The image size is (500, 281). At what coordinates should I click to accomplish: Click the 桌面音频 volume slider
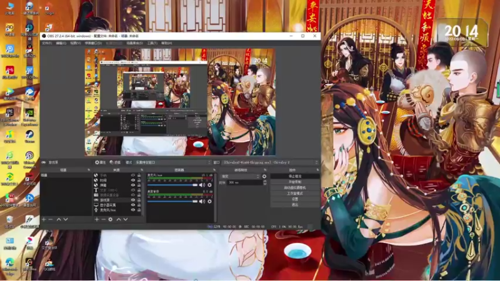pyautogui.click(x=172, y=201)
